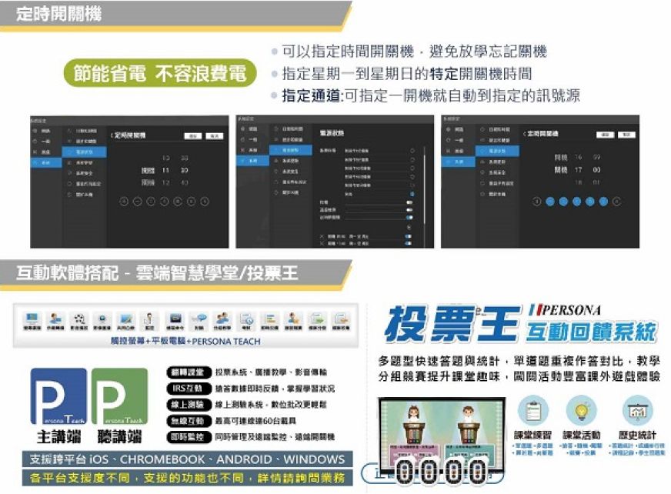
Task: Toggle the first day circle in left timer screenshot
Action: pyautogui.click(x=124, y=201)
